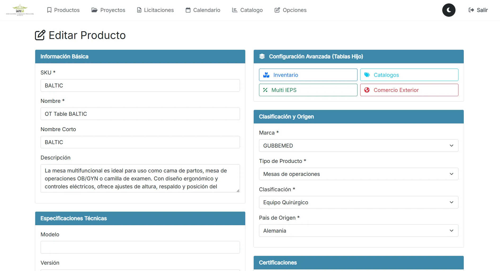Screen dimensions: 500x271
Task: Click the Certificaciones section header
Action: [x=359, y=263]
